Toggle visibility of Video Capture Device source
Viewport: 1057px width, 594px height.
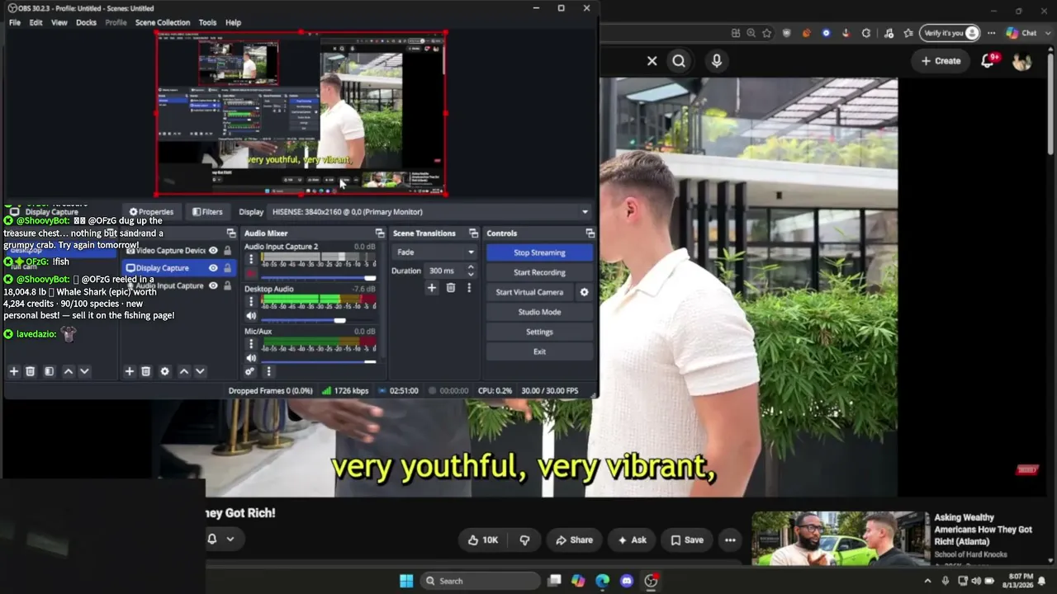pyautogui.click(x=213, y=251)
